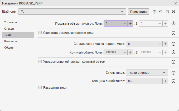Click help icon for Толщина линий тиков
This screenshot has height=111, width=179.
coord(173,81)
